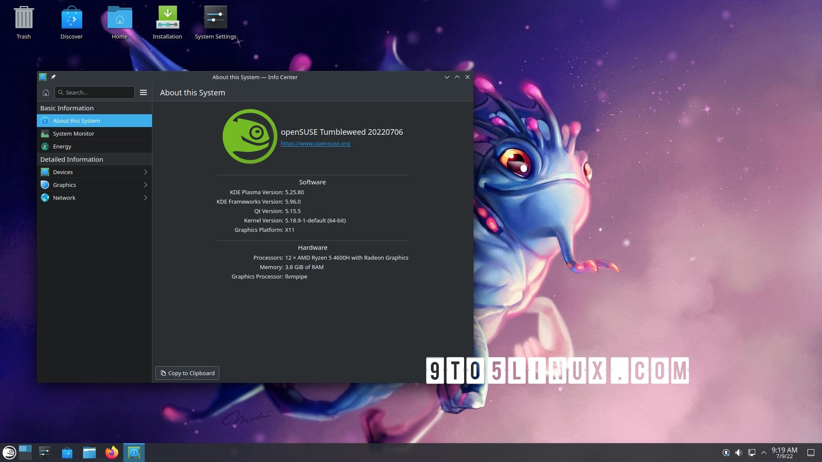The image size is (822, 462).
Task: Open the hamburger menu beside the search box
Action: (143, 92)
